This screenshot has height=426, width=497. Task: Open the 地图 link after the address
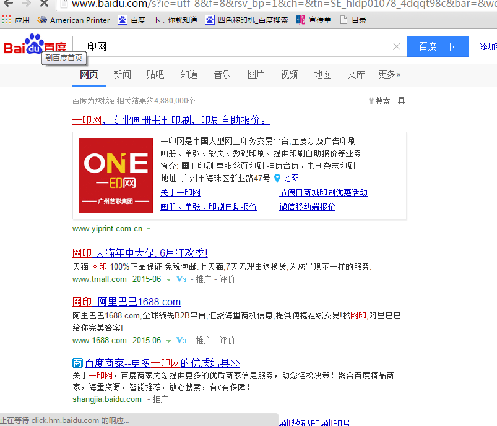point(291,178)
